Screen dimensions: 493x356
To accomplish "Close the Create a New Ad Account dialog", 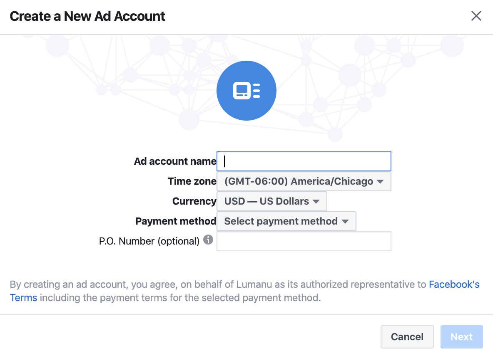I will point(476,16).
